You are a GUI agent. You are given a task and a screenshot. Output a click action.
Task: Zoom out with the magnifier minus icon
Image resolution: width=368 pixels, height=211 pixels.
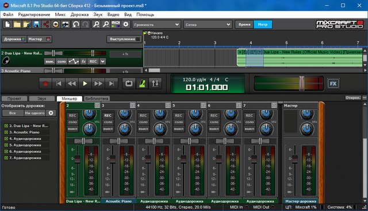(106, 24)
